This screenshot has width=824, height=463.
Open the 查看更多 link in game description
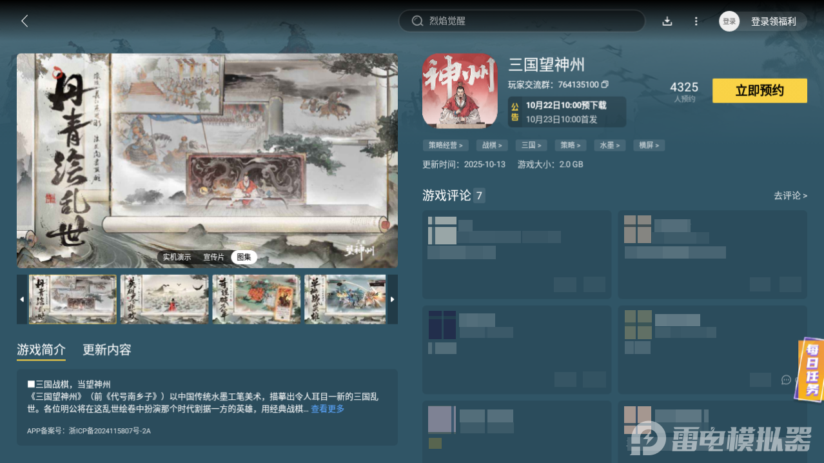coord(327,409)
